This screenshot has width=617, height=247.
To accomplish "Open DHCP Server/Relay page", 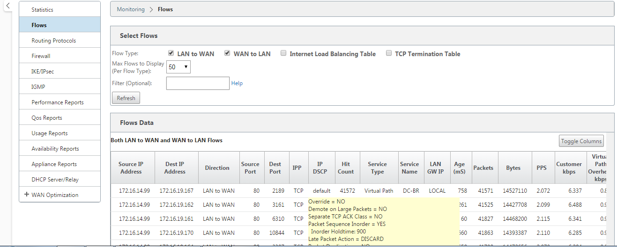I will click(59, 179).
